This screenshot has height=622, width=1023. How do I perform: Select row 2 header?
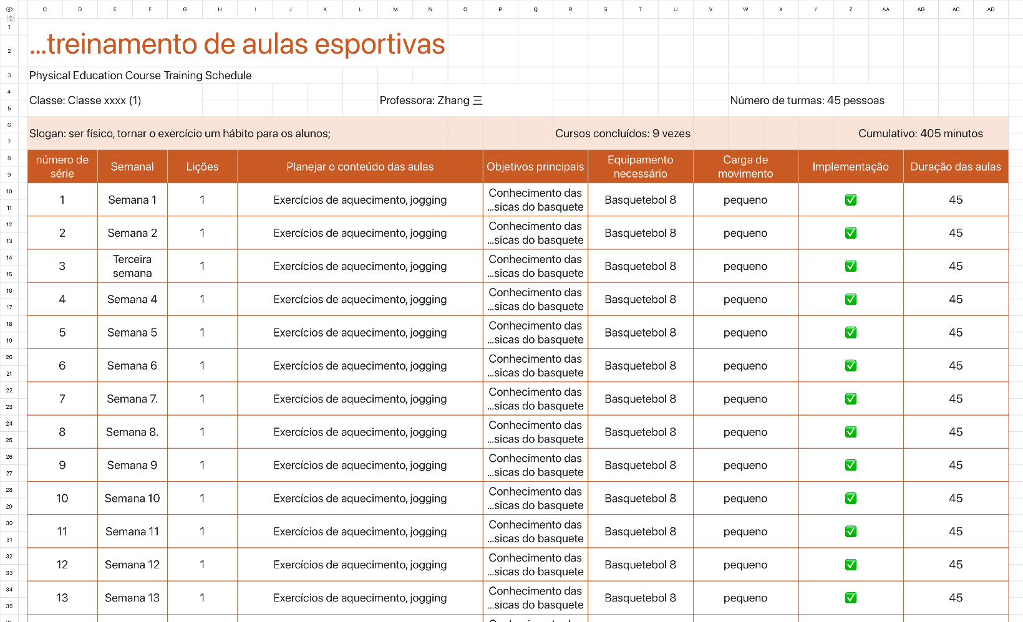click(9, 51)
